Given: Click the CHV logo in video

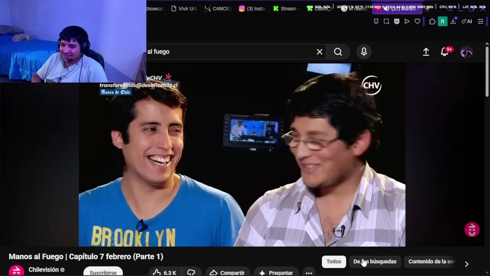Looking at the screenshot, I should point(371,85).
